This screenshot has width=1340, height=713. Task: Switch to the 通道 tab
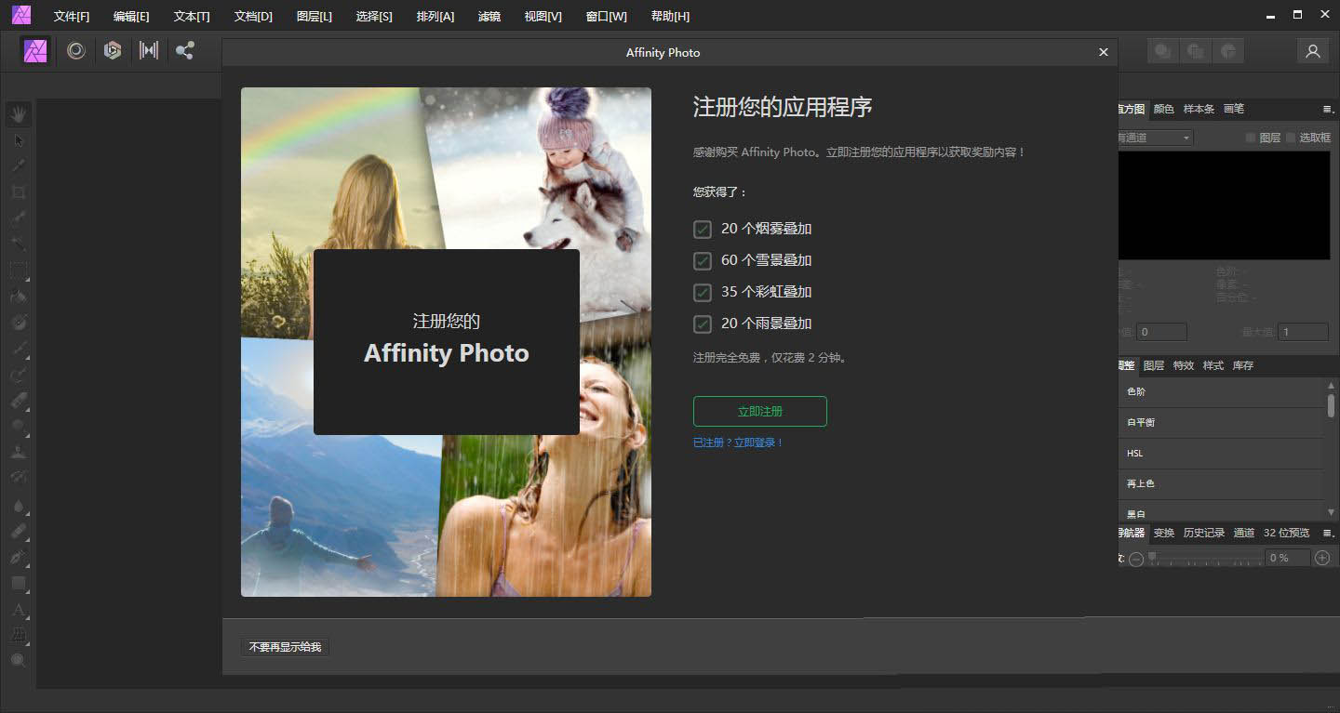pyautogui.click(x=1244, y=533)
